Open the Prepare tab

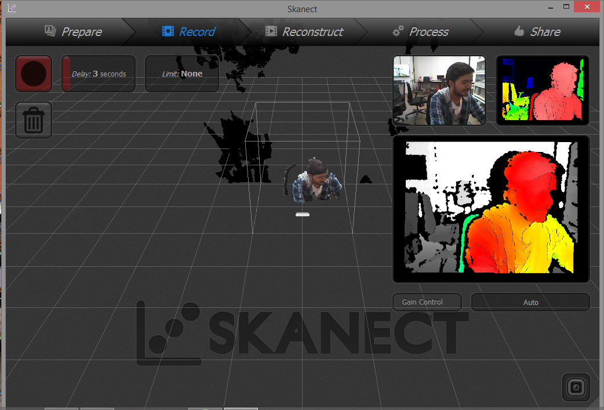click(73, 31)
